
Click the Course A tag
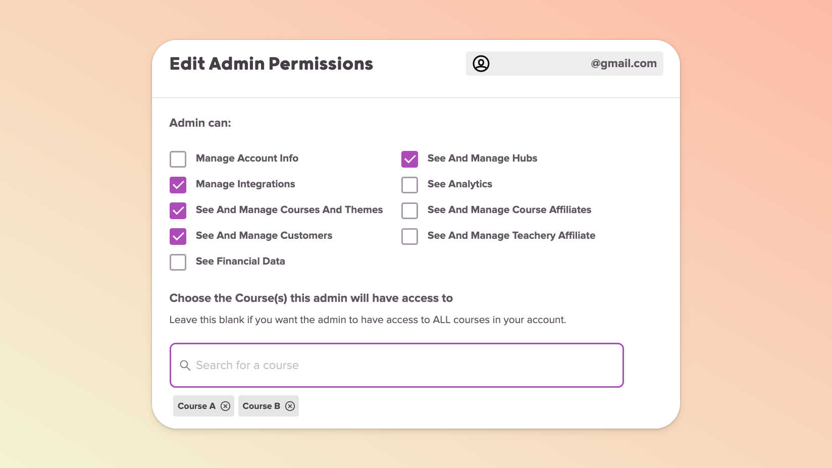click(196, 406)
